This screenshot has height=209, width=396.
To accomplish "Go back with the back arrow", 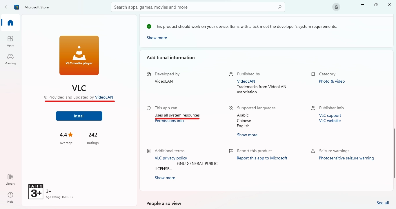I will pyautogui.click(x=7, y=7).
